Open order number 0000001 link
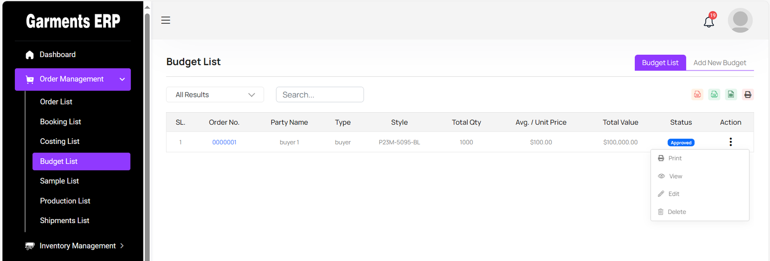This screenshot has width=770, height=261. [x=224, y=142]
